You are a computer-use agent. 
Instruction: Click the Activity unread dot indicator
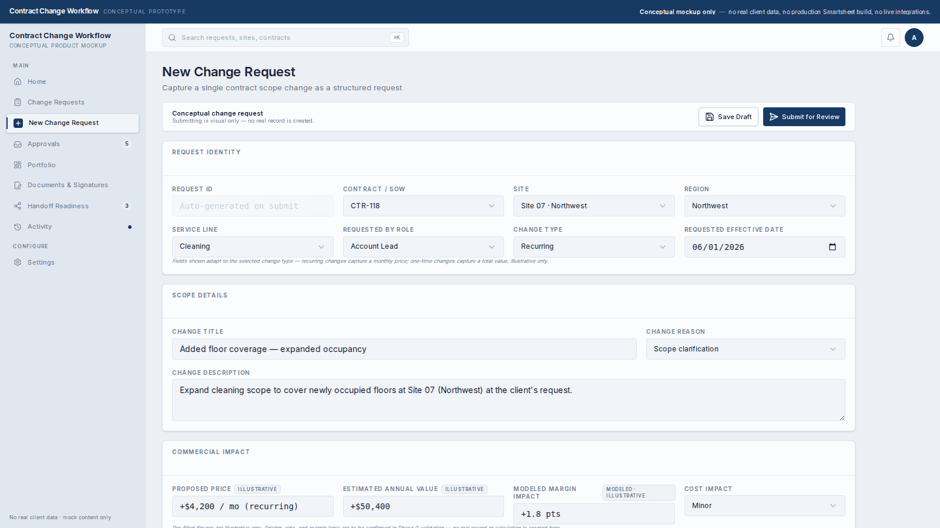[x=130, y=227]
